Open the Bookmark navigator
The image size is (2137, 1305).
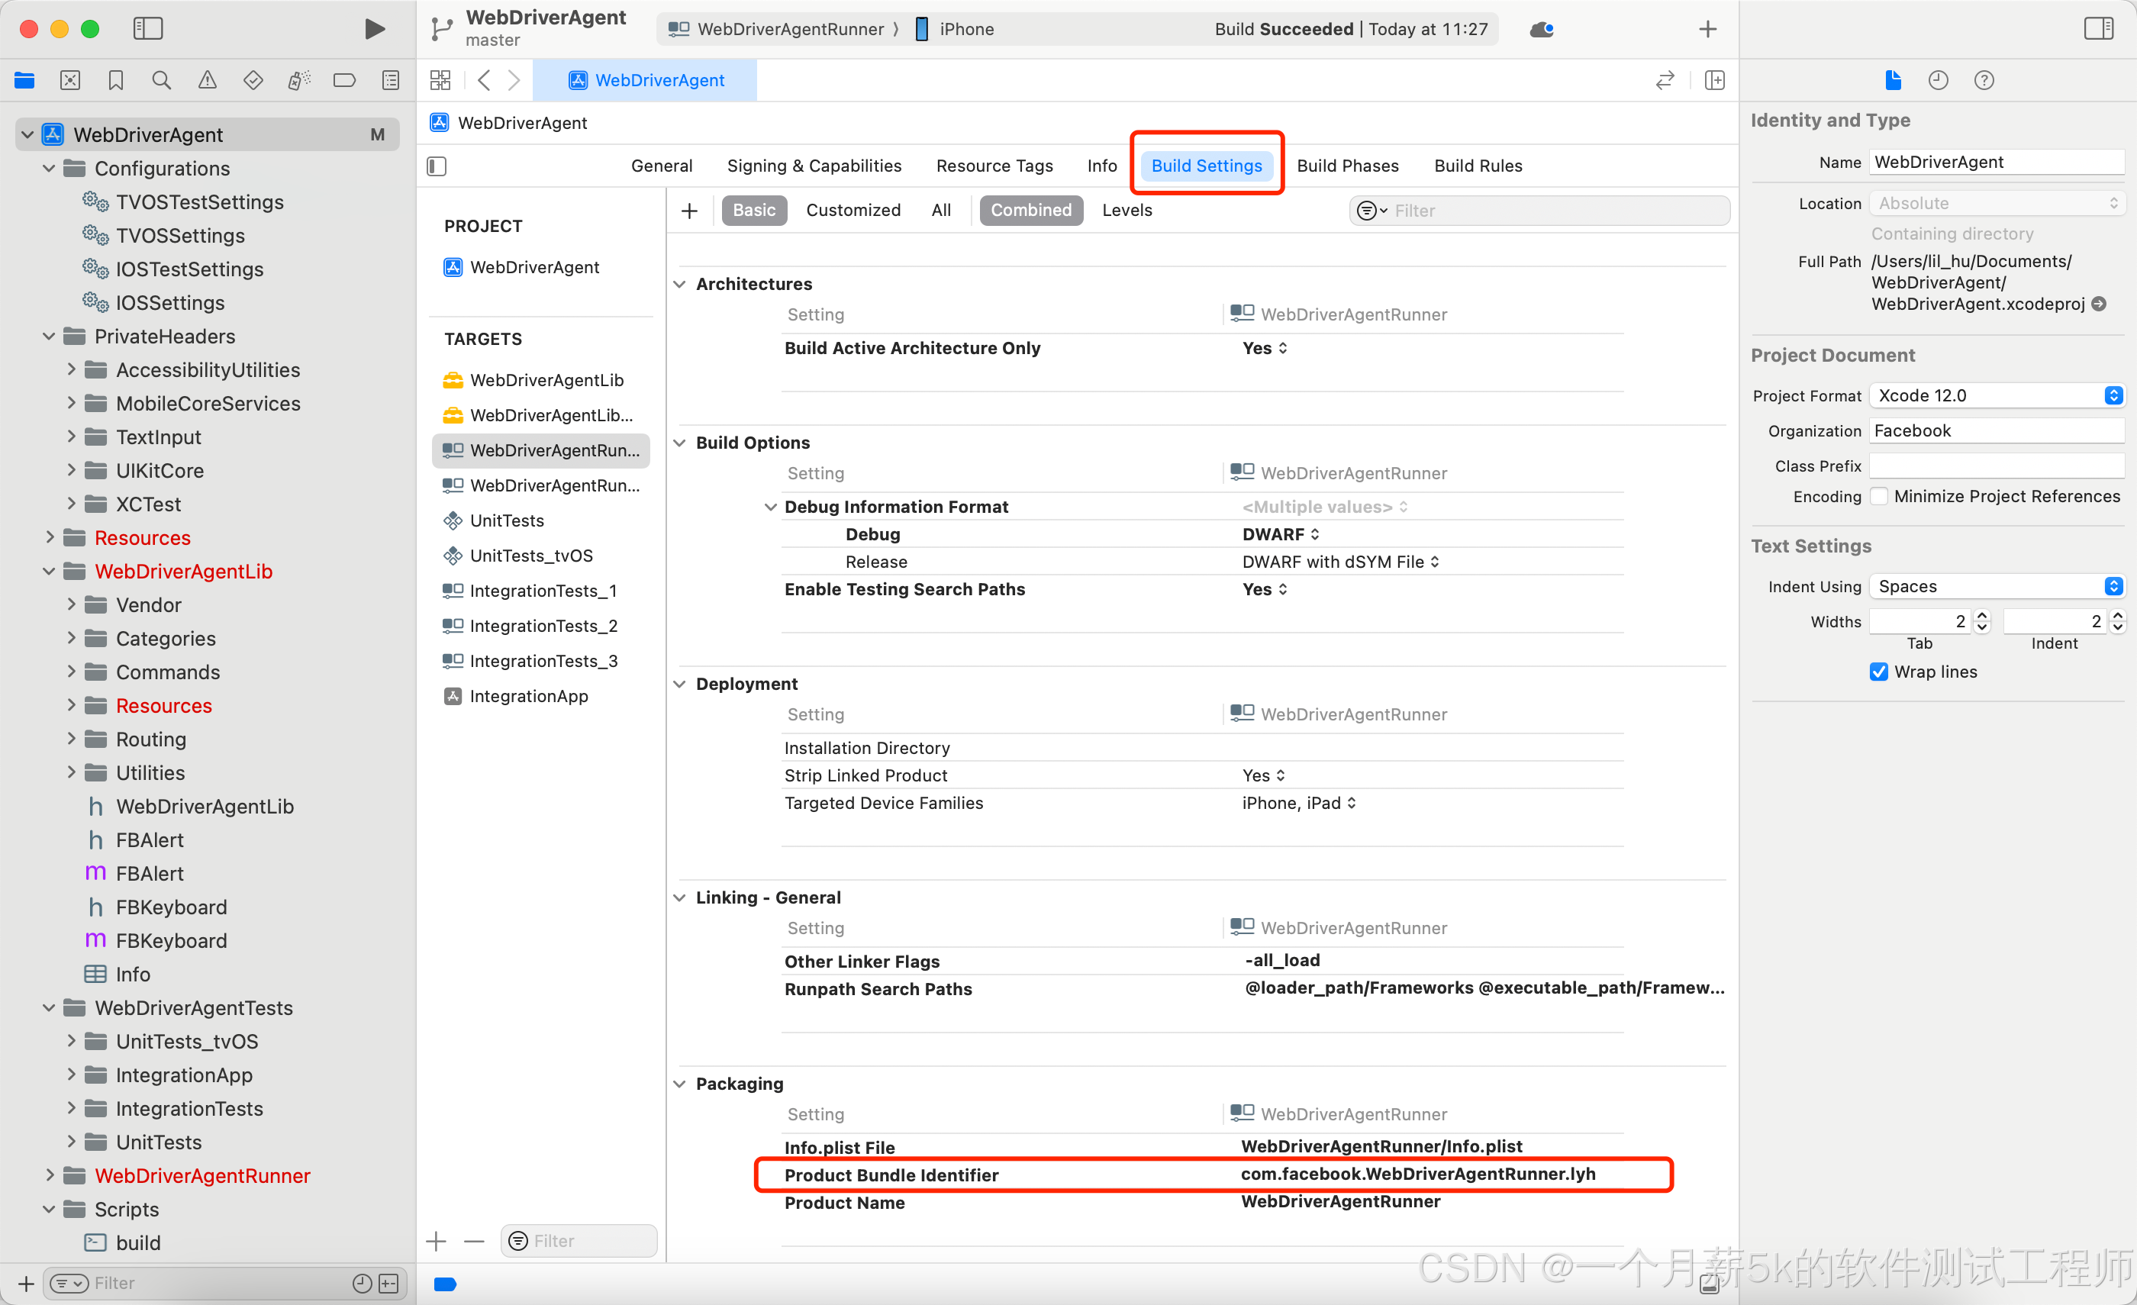click(x=115, y=81)
